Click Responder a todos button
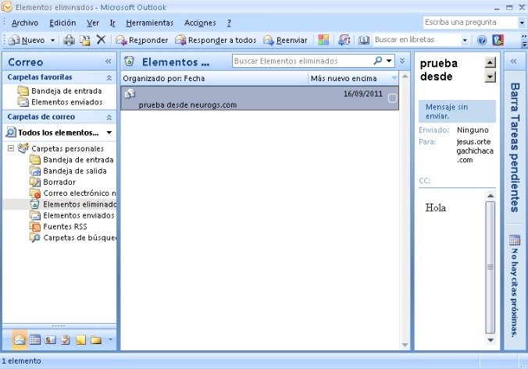Viewport: 528px width, 369px height. tap(216, 41)
